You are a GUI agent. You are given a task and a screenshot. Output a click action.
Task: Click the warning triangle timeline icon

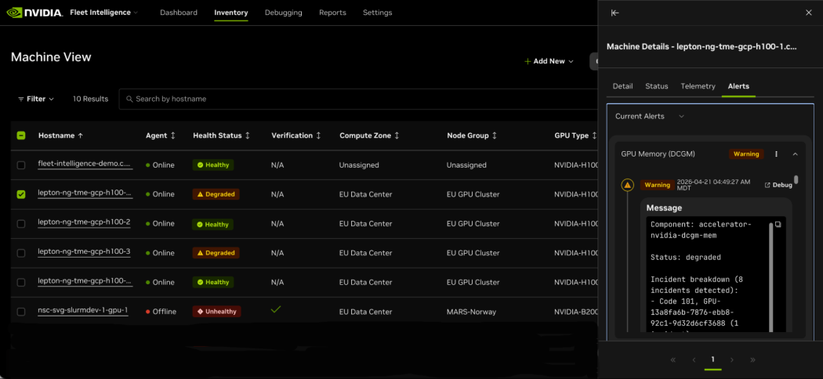627,185
